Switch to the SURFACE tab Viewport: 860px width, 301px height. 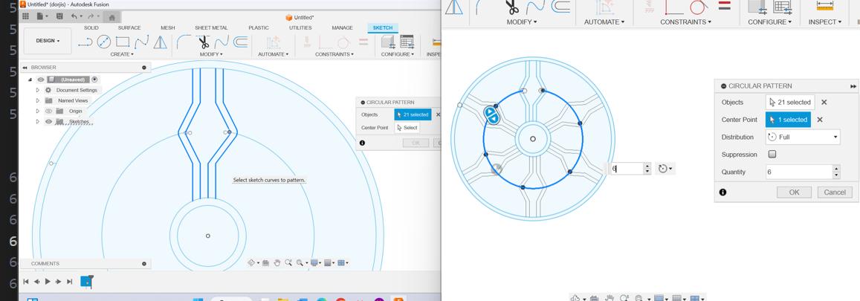click(x=129, y=28)
